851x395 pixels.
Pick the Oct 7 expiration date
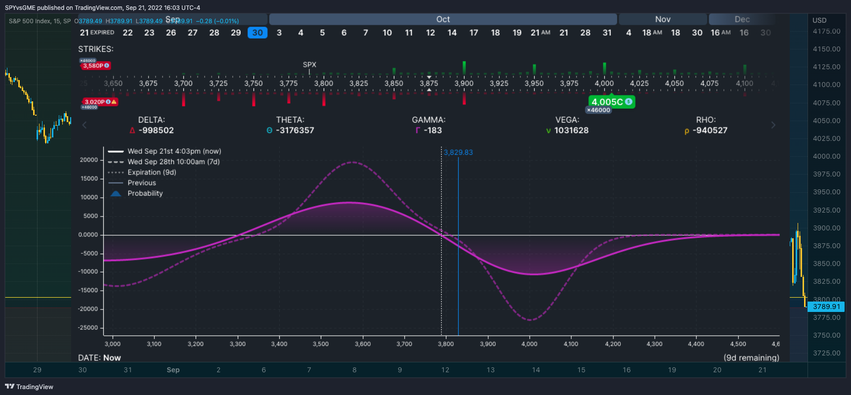(x=366, y=33)
